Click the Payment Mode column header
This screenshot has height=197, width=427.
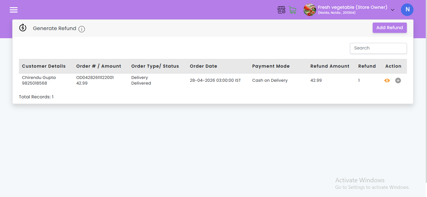click(x=271, y=66)
